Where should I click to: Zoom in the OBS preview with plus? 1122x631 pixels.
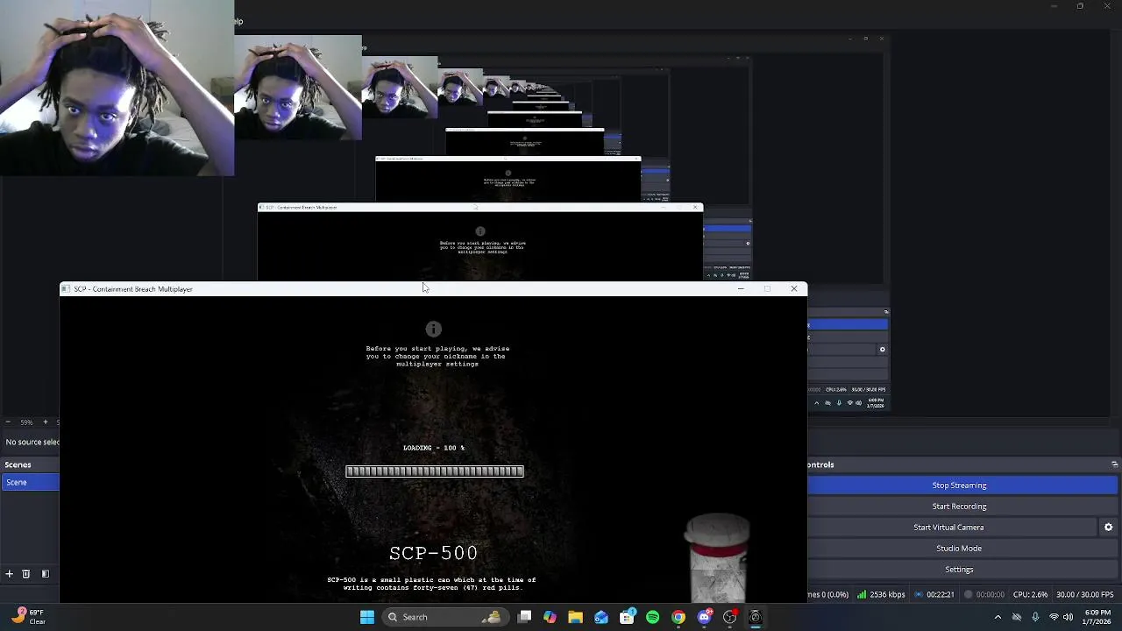pyautogui.click(x=46, y=422)
